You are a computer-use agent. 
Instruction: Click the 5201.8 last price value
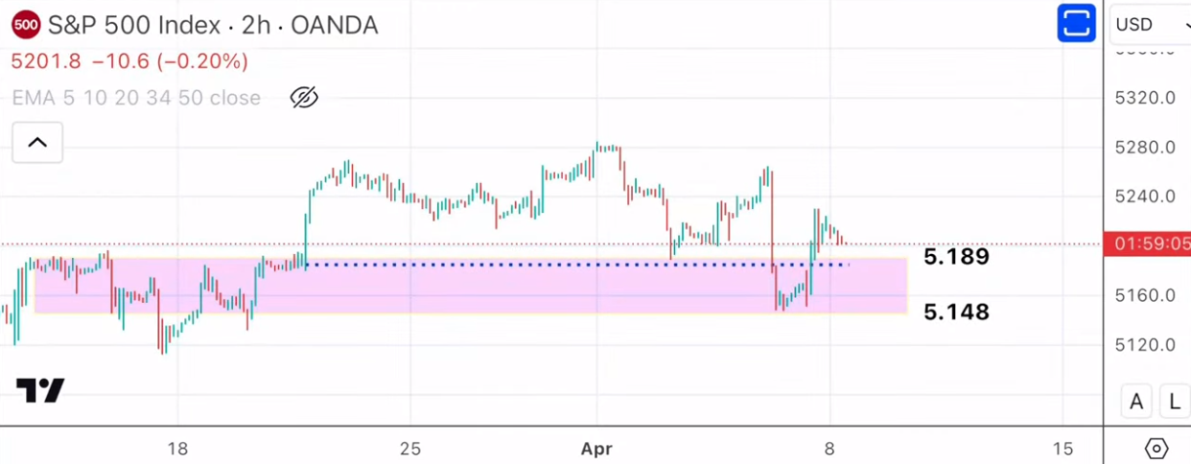(x=46, y=61)
